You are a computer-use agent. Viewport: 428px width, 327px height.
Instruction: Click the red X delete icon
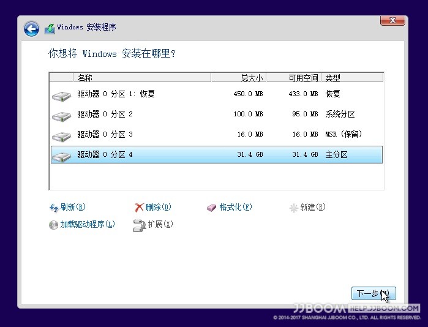pyautogui.click(x=139, y=208)
